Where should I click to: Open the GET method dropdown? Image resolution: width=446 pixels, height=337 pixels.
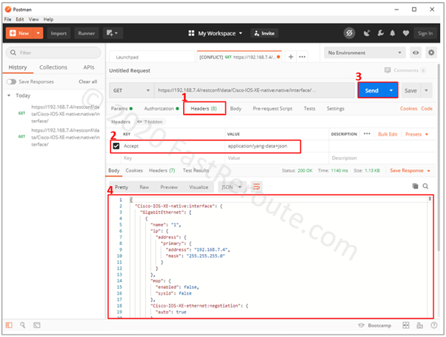pyautogui.click(x=132, y=90)
